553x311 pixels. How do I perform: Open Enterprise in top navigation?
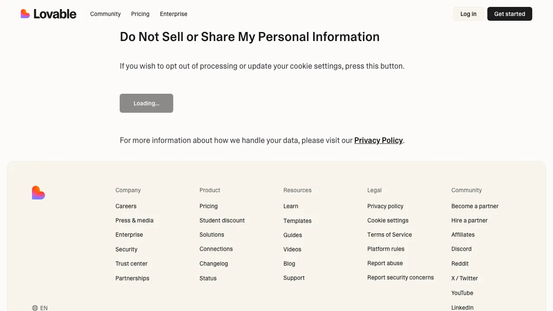click(174, 14)
